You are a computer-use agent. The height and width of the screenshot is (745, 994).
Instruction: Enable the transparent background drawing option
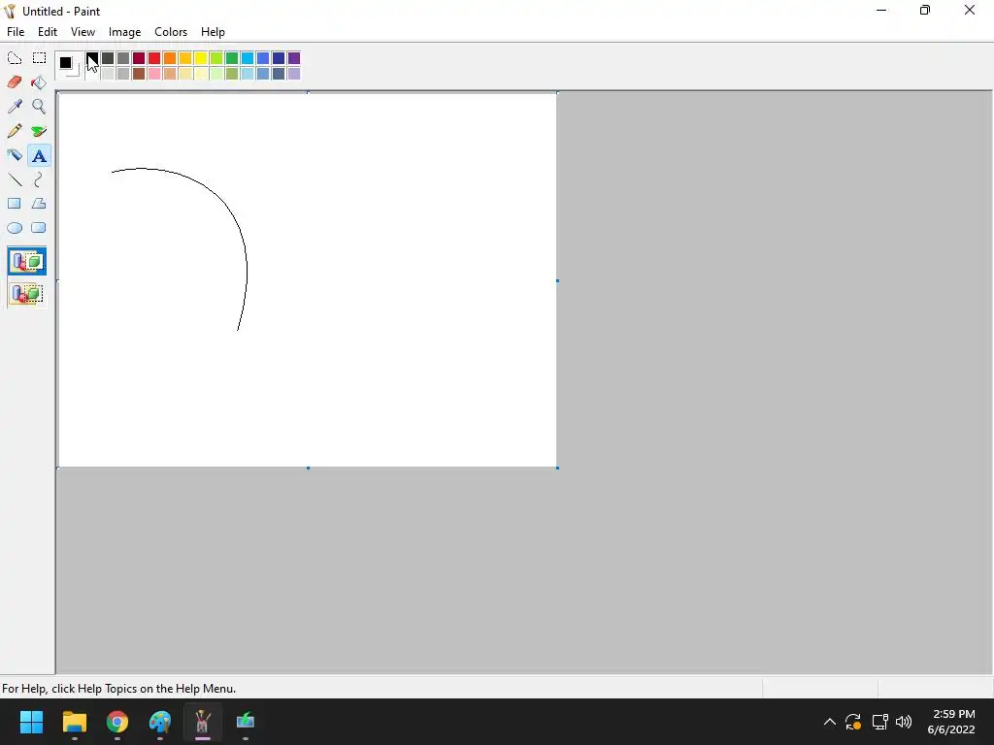coord(26,293)
